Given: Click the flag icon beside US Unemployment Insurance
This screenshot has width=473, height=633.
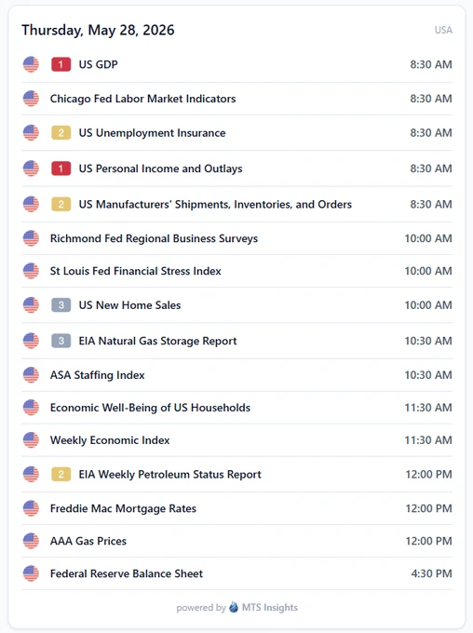Looking at the screenshot, I should click(x=31, y=133).
